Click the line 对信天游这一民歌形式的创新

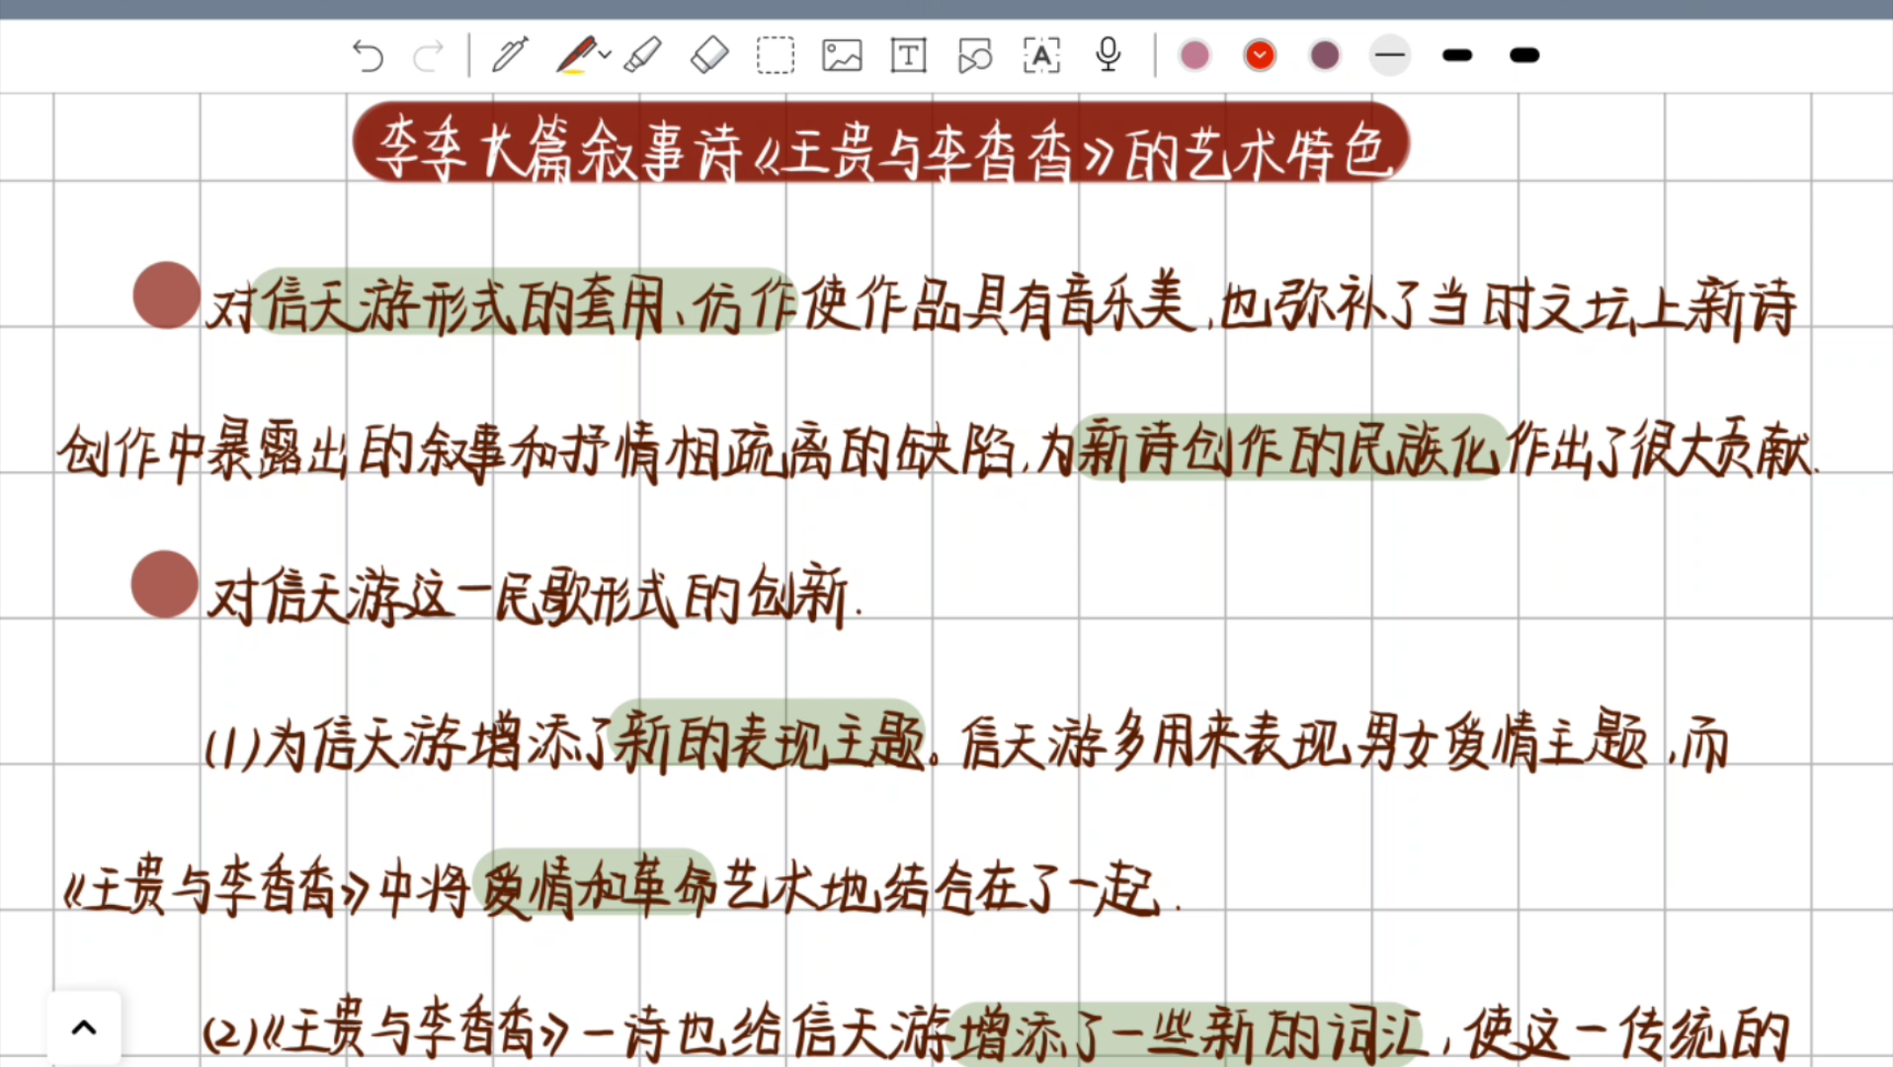pos(535,595)
